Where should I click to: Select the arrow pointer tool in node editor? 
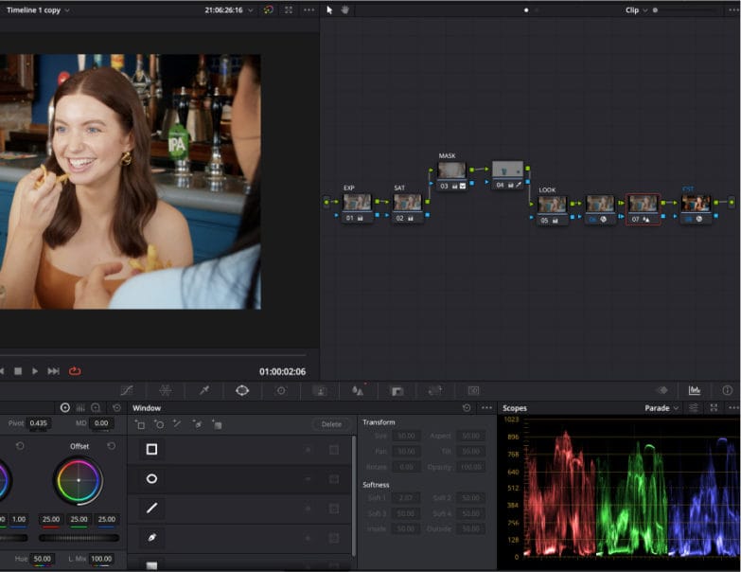tap(329, 9)
